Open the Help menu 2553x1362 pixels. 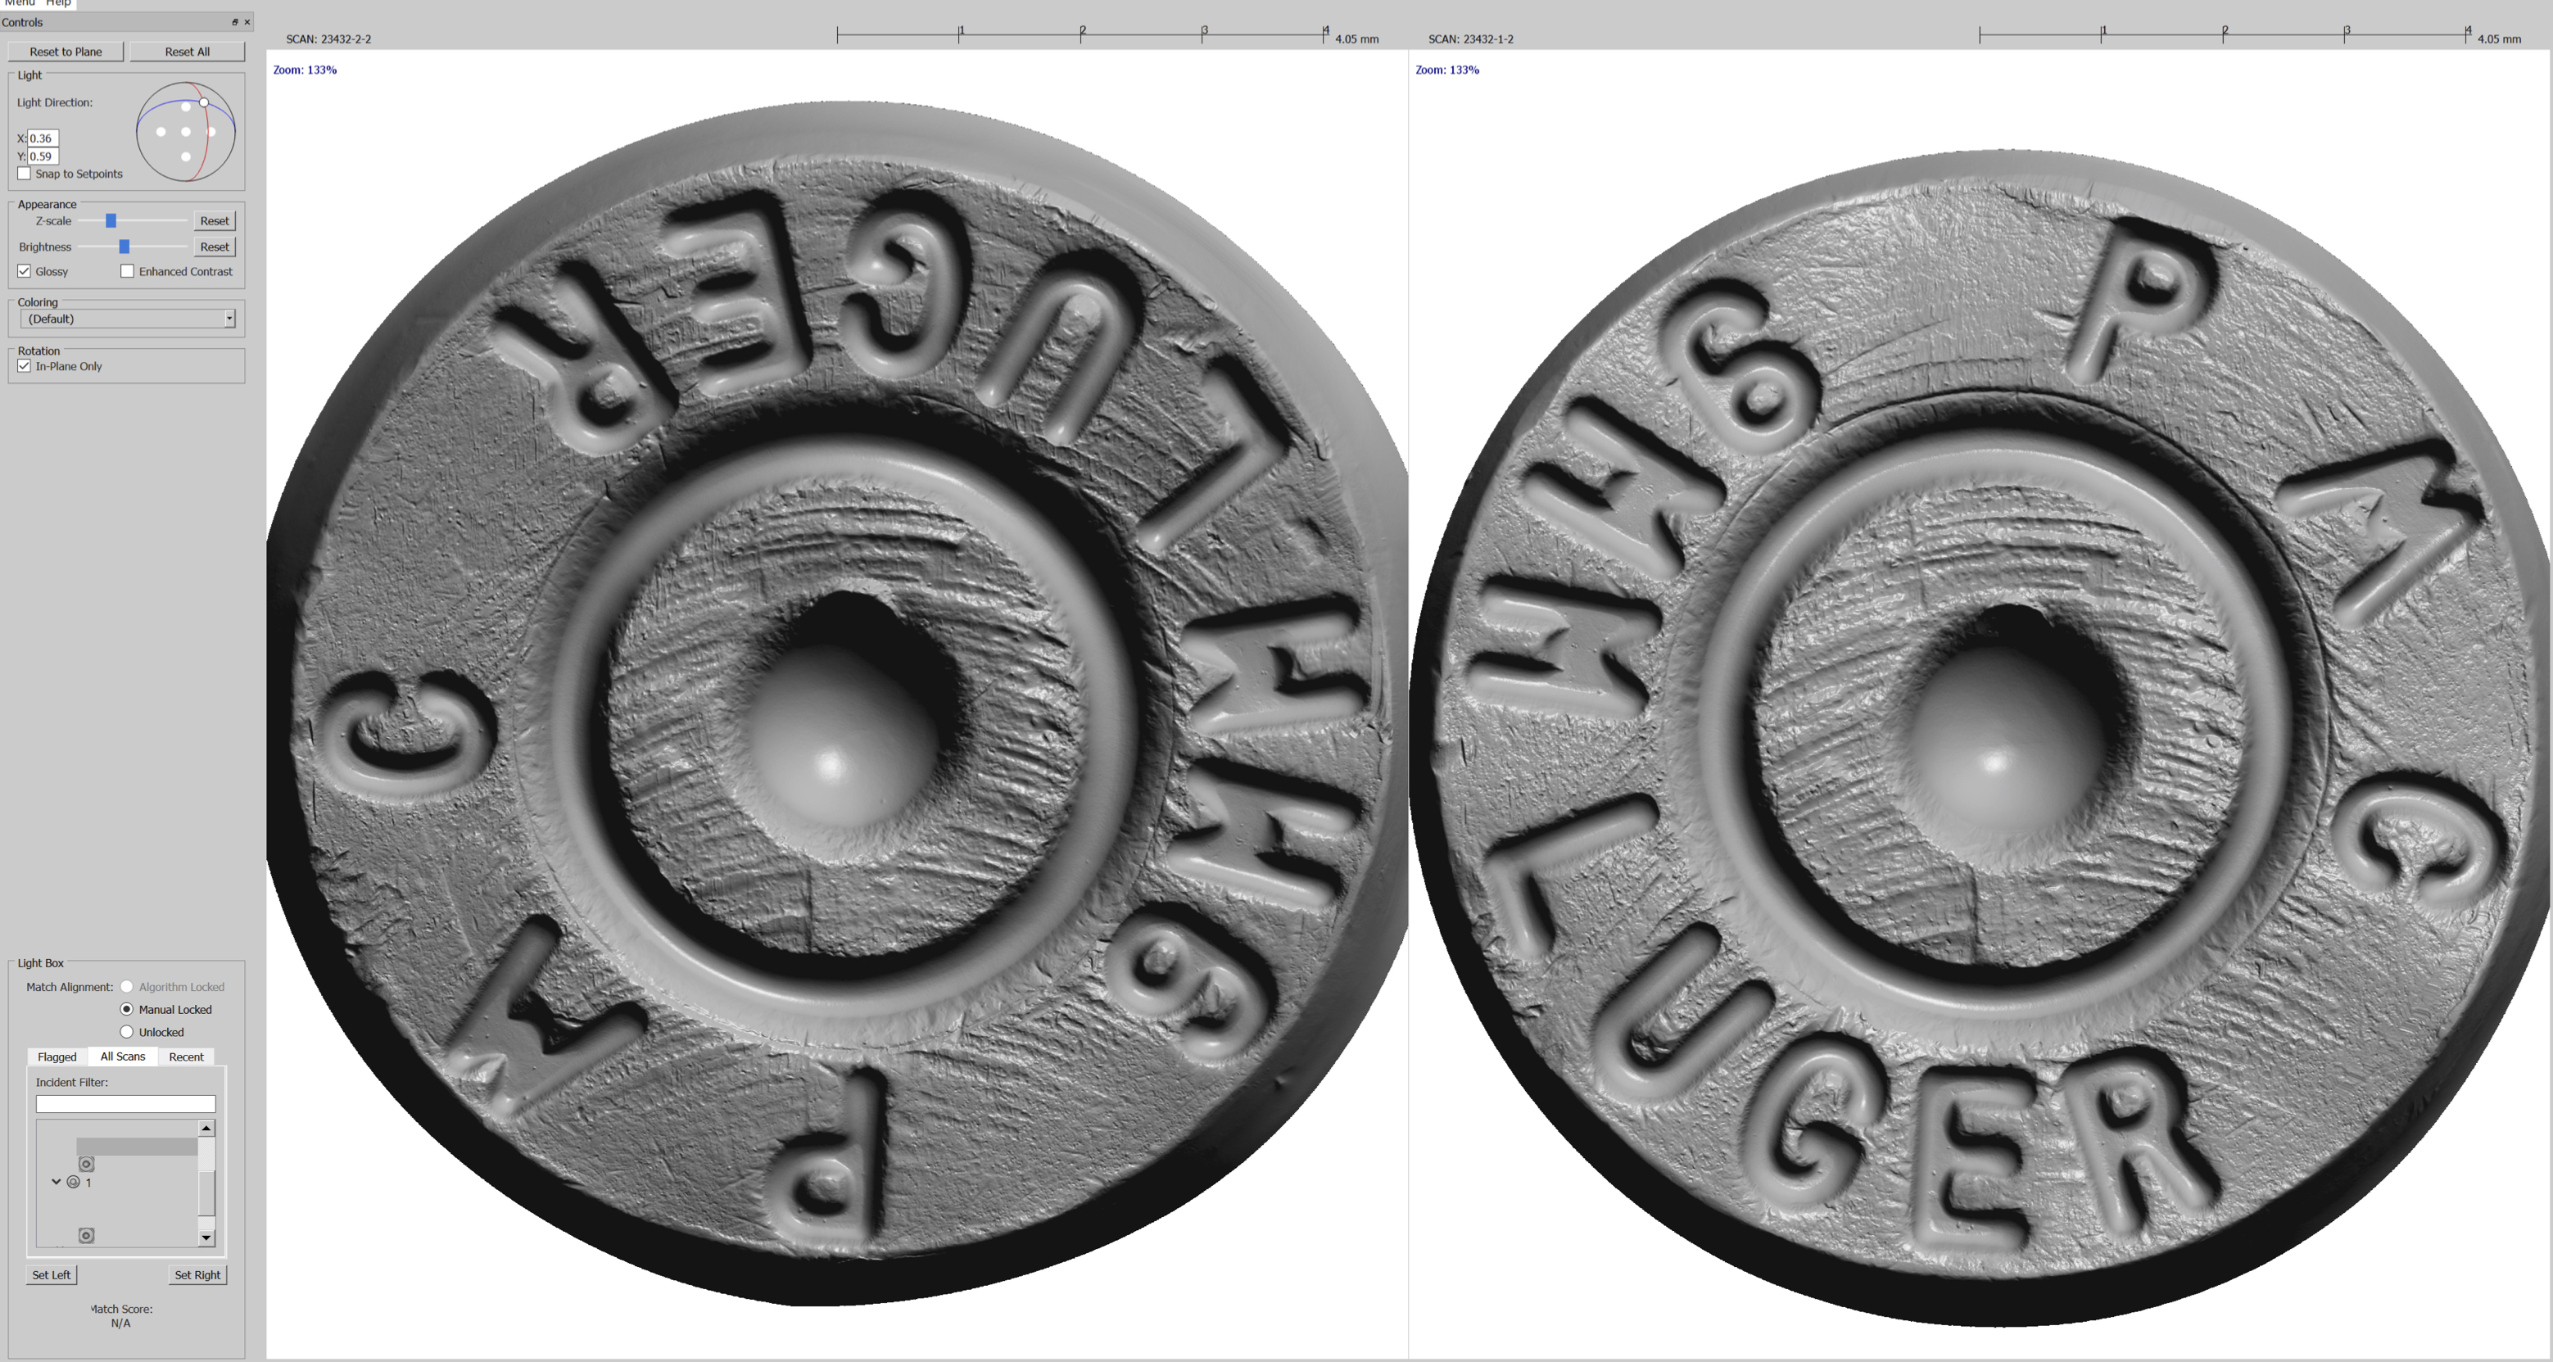58,3
